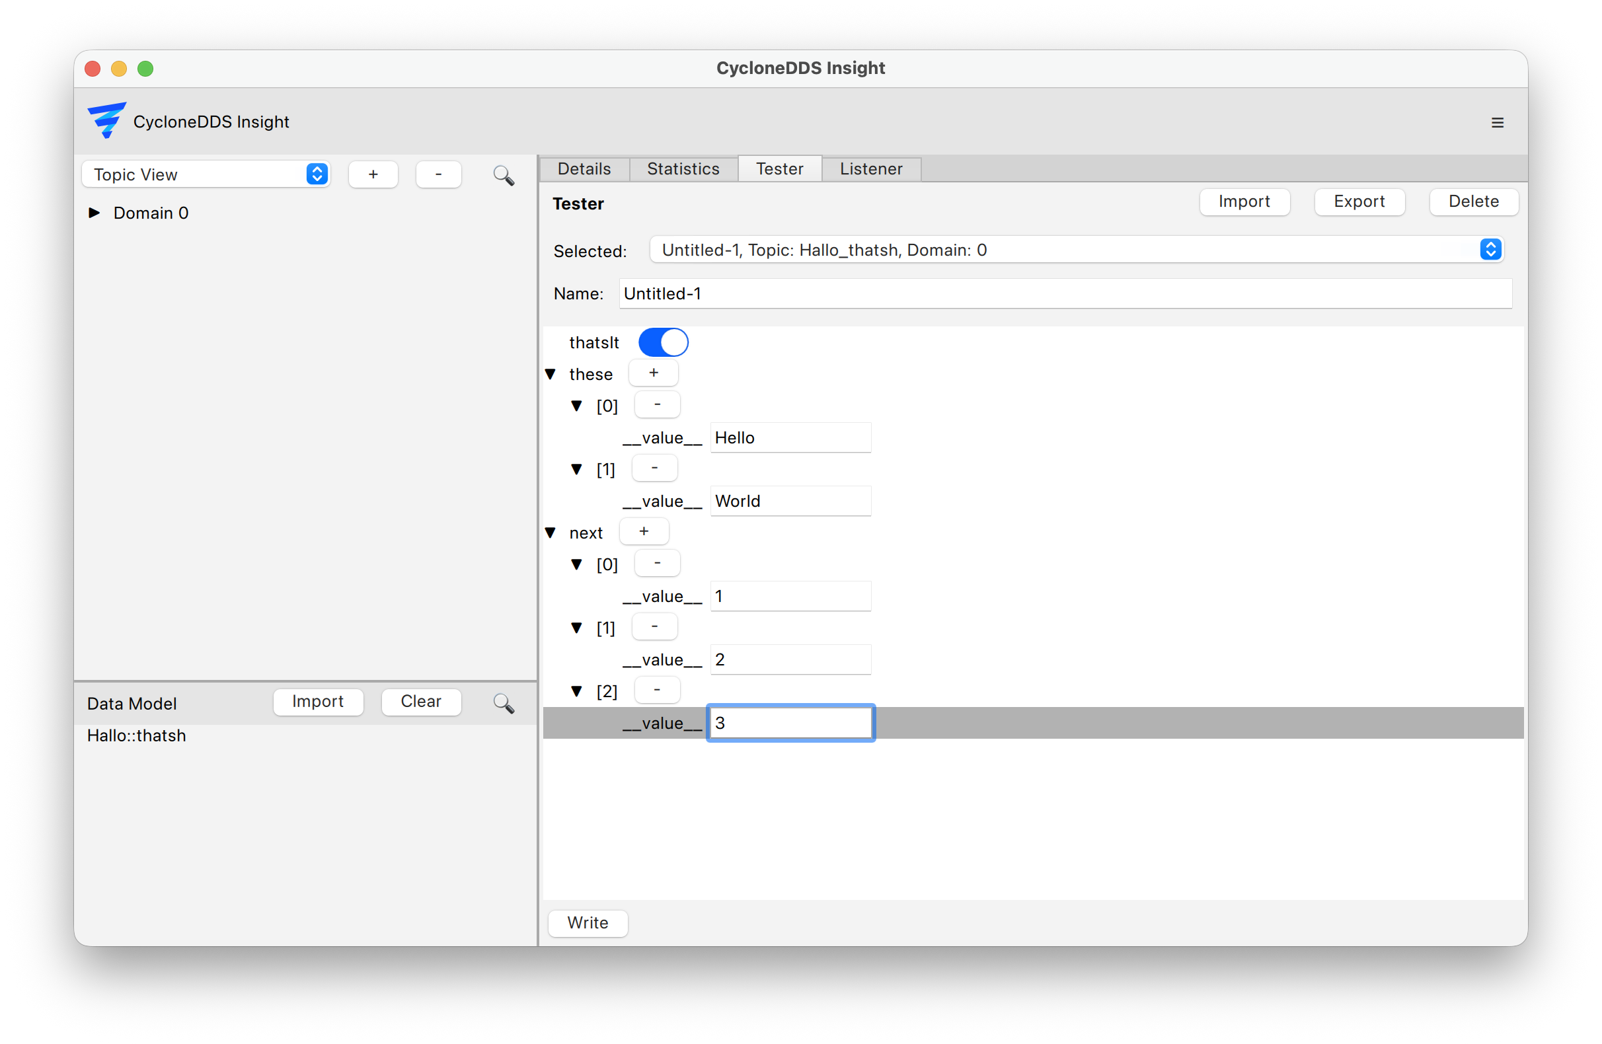1602x1044 pixels.
Task: Click the Data Model search magnifier
Action: [x=504, y=704]
